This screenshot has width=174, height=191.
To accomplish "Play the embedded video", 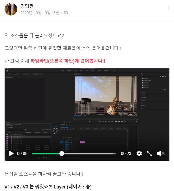I will click(11, 153).
